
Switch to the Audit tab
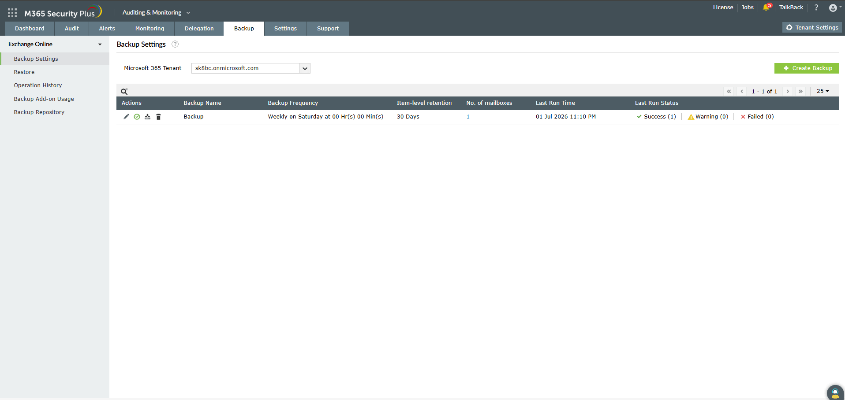[x=71, y=29]
